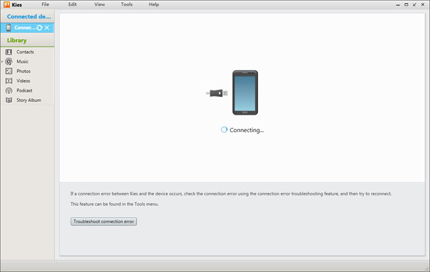Click the Music icon in Library

click(9, 61)
